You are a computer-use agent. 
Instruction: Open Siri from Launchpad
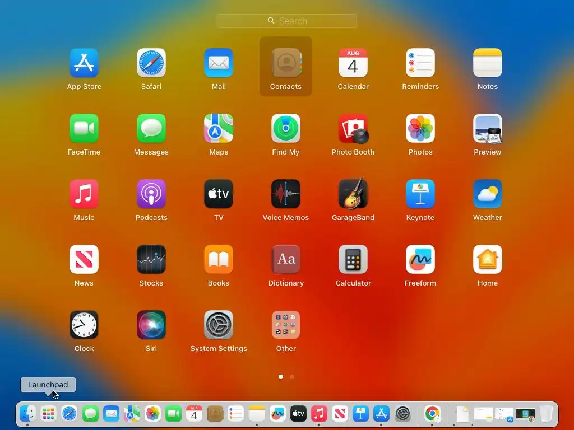point(151,325)
